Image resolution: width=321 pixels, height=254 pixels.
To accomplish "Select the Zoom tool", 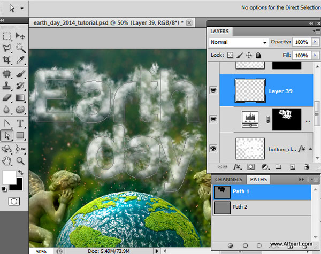I will 20,161.
